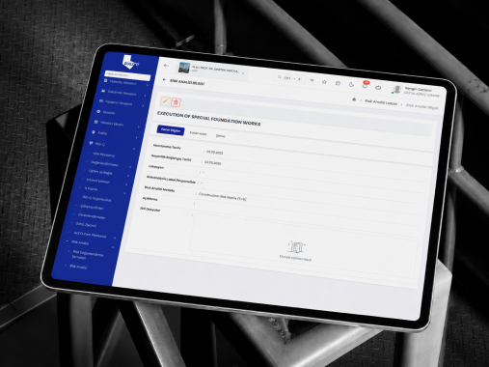Expand the Acil Durum Planlama chevron

pyautogui.click(x=115, y=238)
